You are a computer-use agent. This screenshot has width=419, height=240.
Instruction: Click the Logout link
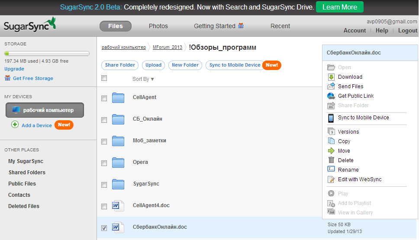[x=408, y=31]
